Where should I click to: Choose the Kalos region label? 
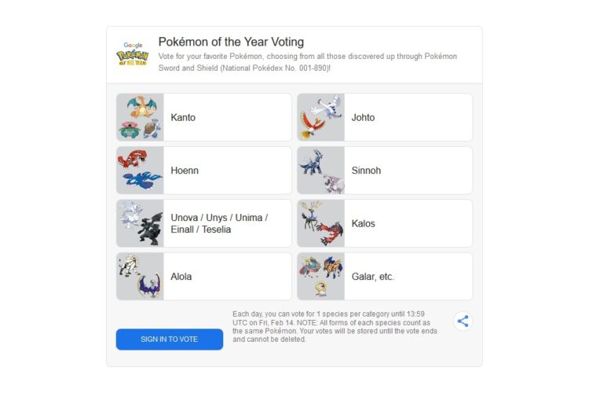click(x=364, y=223)
